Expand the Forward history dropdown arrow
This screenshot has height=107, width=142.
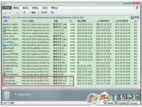click(21, 13)
